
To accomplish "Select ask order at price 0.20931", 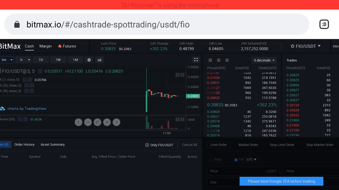I will [x=242, y=83].
